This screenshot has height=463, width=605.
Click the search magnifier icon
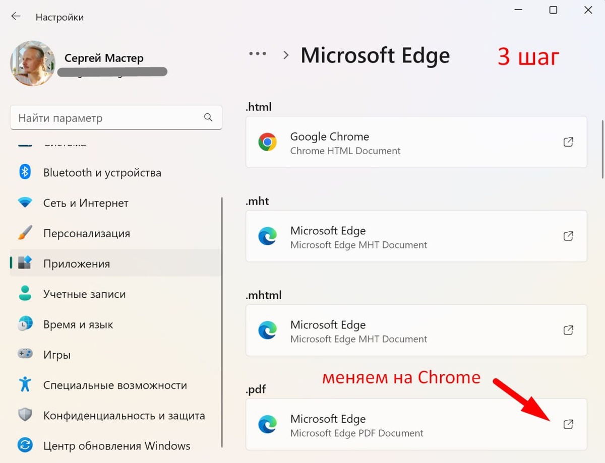(208, 117)
